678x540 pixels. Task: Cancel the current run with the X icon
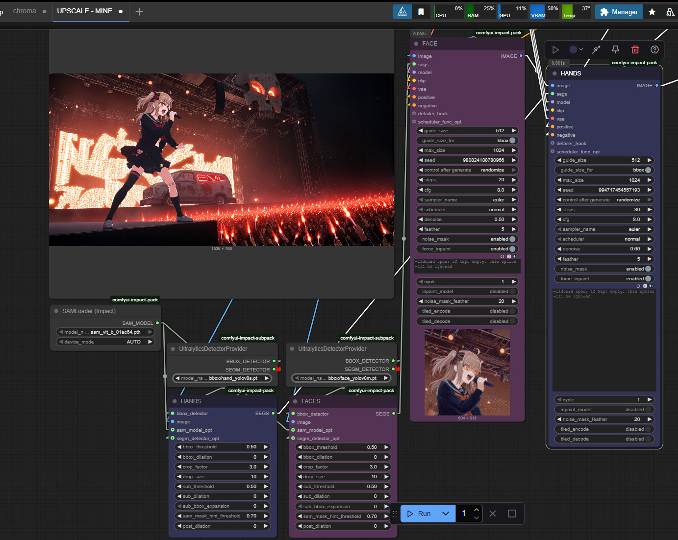tap(493, 514)
